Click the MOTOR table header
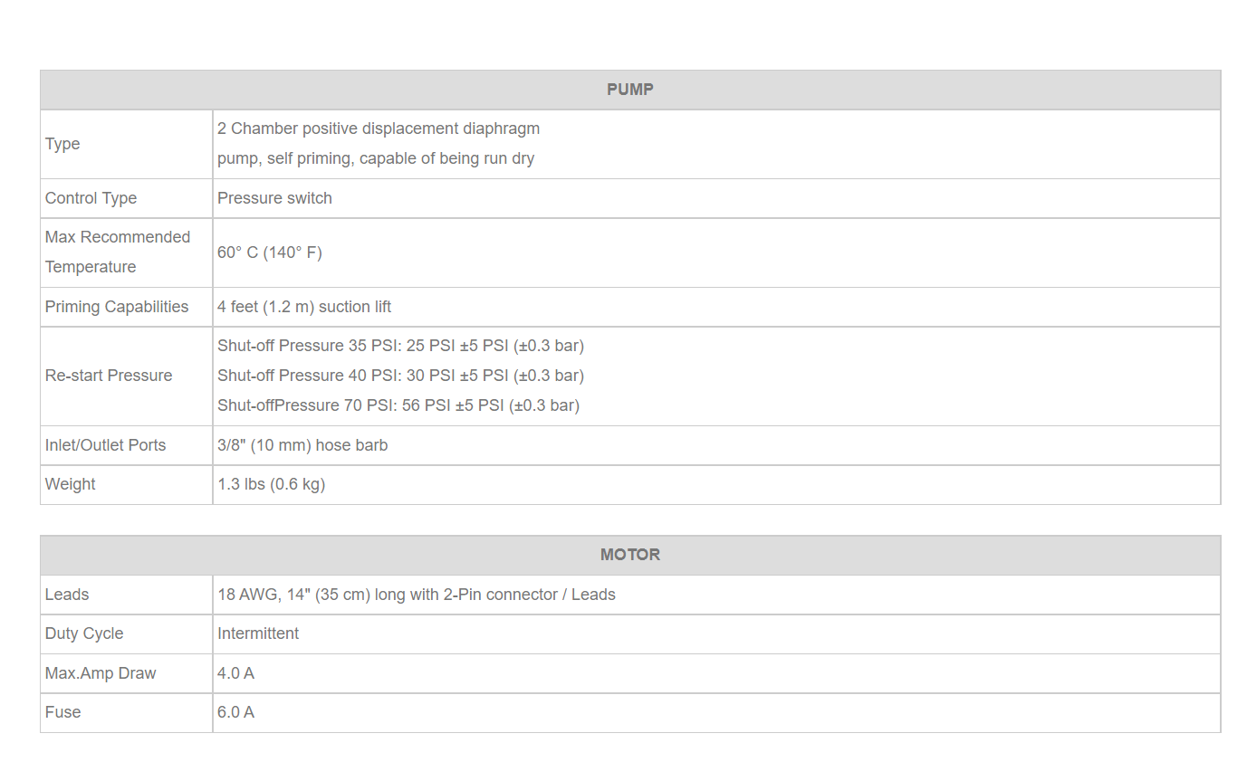The image size is (1247, 762). point(630,555)
